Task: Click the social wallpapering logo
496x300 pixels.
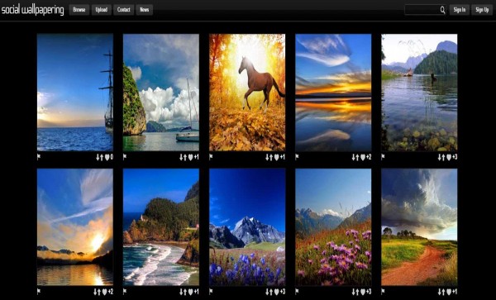Action: 32,10
